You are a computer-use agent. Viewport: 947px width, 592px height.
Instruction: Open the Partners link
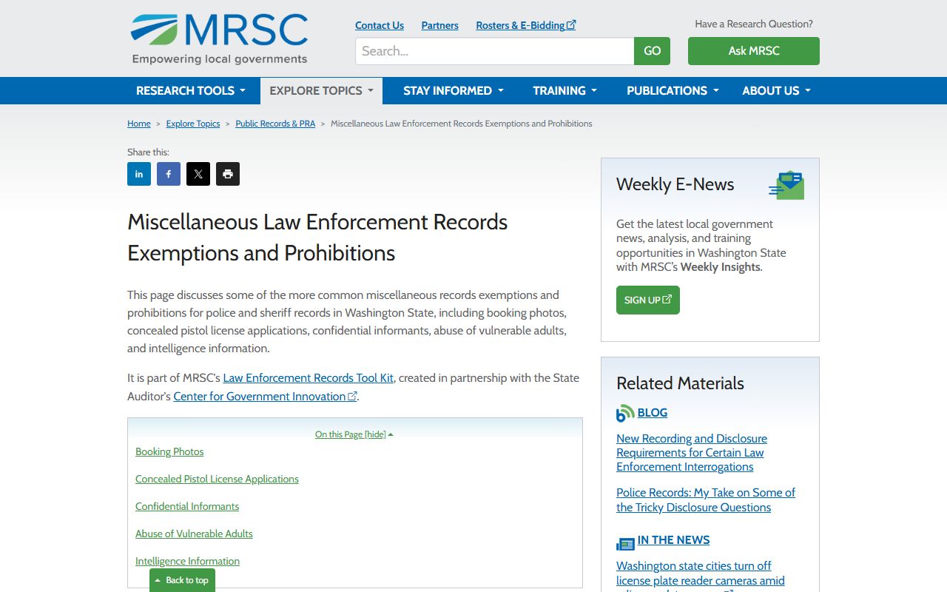[440, 25]
